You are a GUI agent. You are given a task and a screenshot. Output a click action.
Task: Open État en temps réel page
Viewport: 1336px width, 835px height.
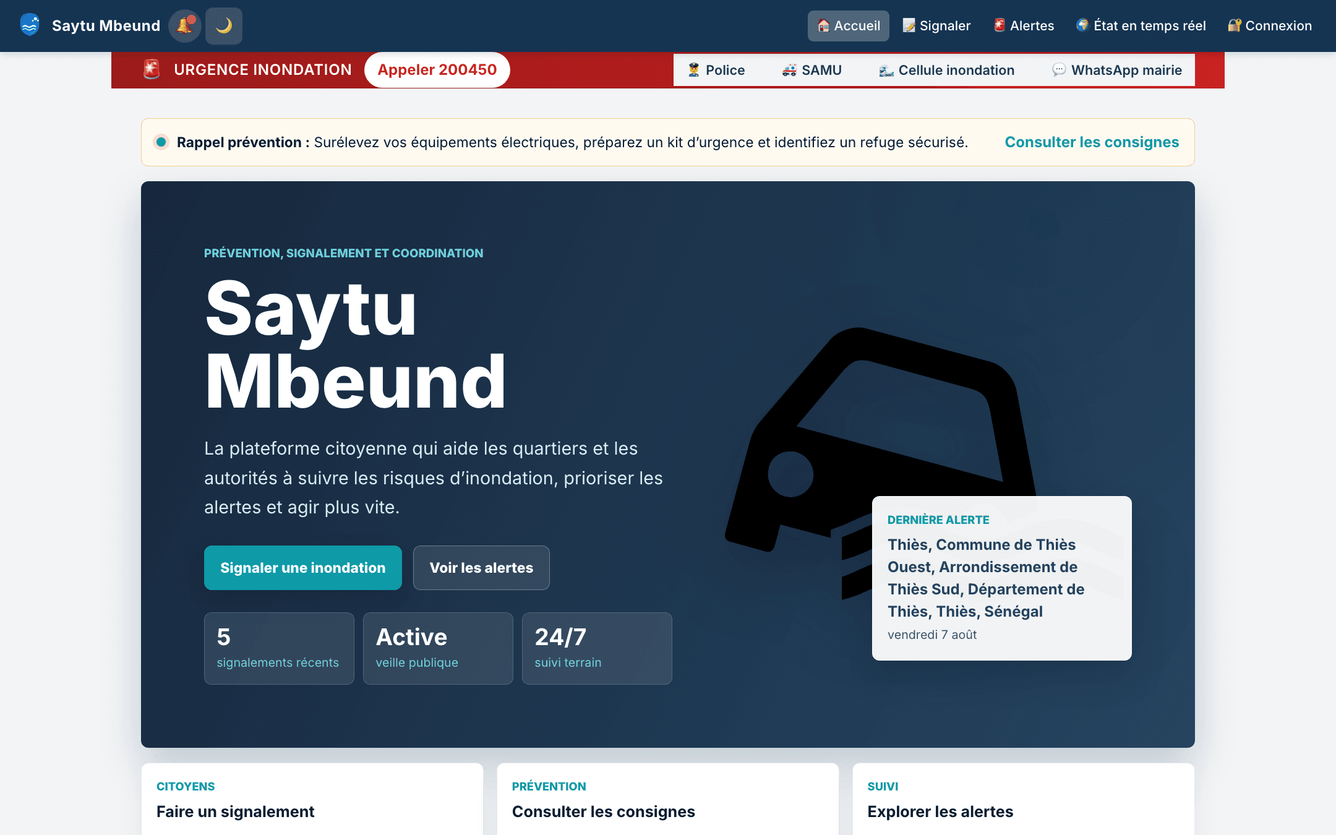pos(1141,25)
